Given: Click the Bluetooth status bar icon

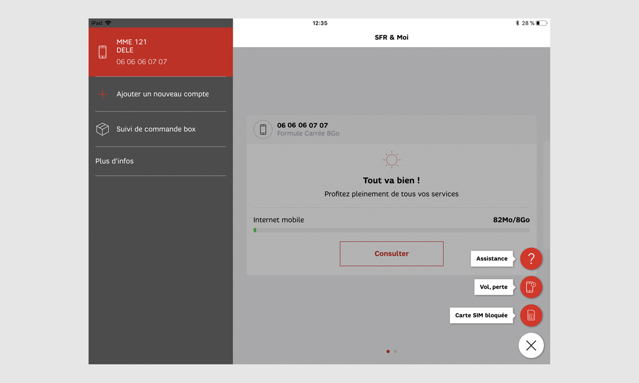Looking at the screenshot, I should click(x=517, y=23).
